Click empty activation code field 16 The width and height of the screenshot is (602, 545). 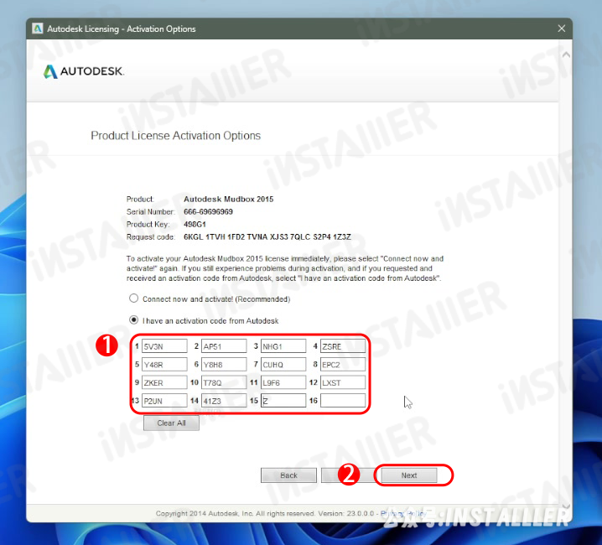343,401
